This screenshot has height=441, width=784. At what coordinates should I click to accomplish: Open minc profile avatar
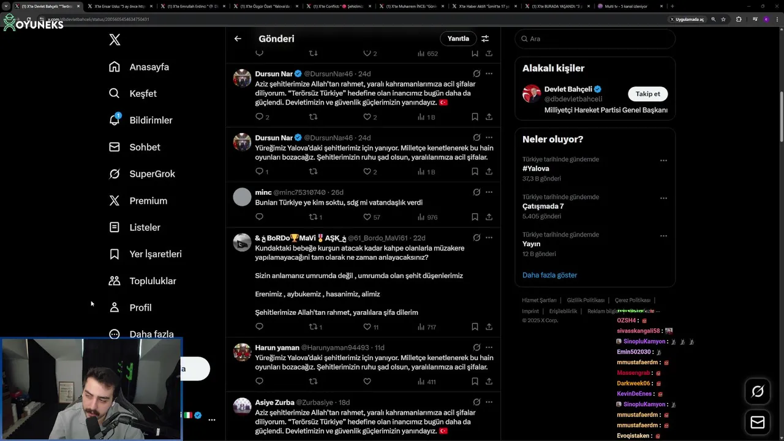(x=243, y=197)
